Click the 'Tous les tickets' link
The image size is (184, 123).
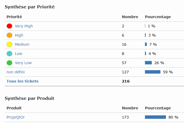point(23,81)
